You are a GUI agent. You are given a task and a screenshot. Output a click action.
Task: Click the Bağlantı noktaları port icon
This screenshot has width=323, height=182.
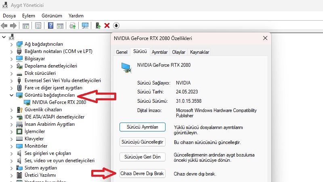pyautogui.click(x=19, y=51)
